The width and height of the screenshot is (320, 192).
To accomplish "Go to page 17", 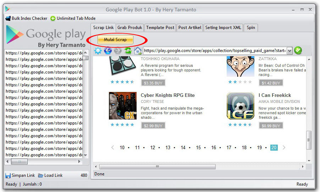I will click(229, 148).
